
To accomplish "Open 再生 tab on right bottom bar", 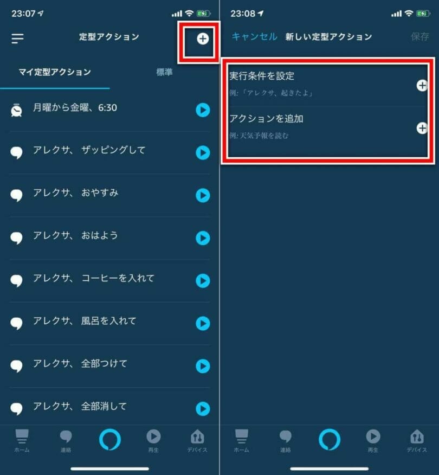I will (x=373, y=441).
